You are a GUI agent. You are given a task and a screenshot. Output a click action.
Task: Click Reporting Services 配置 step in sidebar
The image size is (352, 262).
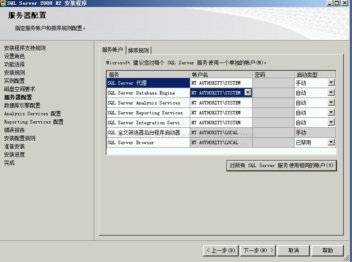[x=34, y=122]
